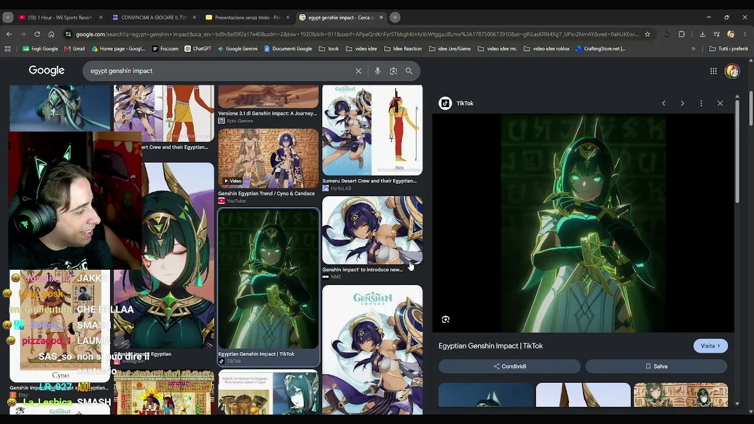754x424 pixels.
Task: Switch to the Presentazione senza titolo tab
Action: (x=247, y=17)
